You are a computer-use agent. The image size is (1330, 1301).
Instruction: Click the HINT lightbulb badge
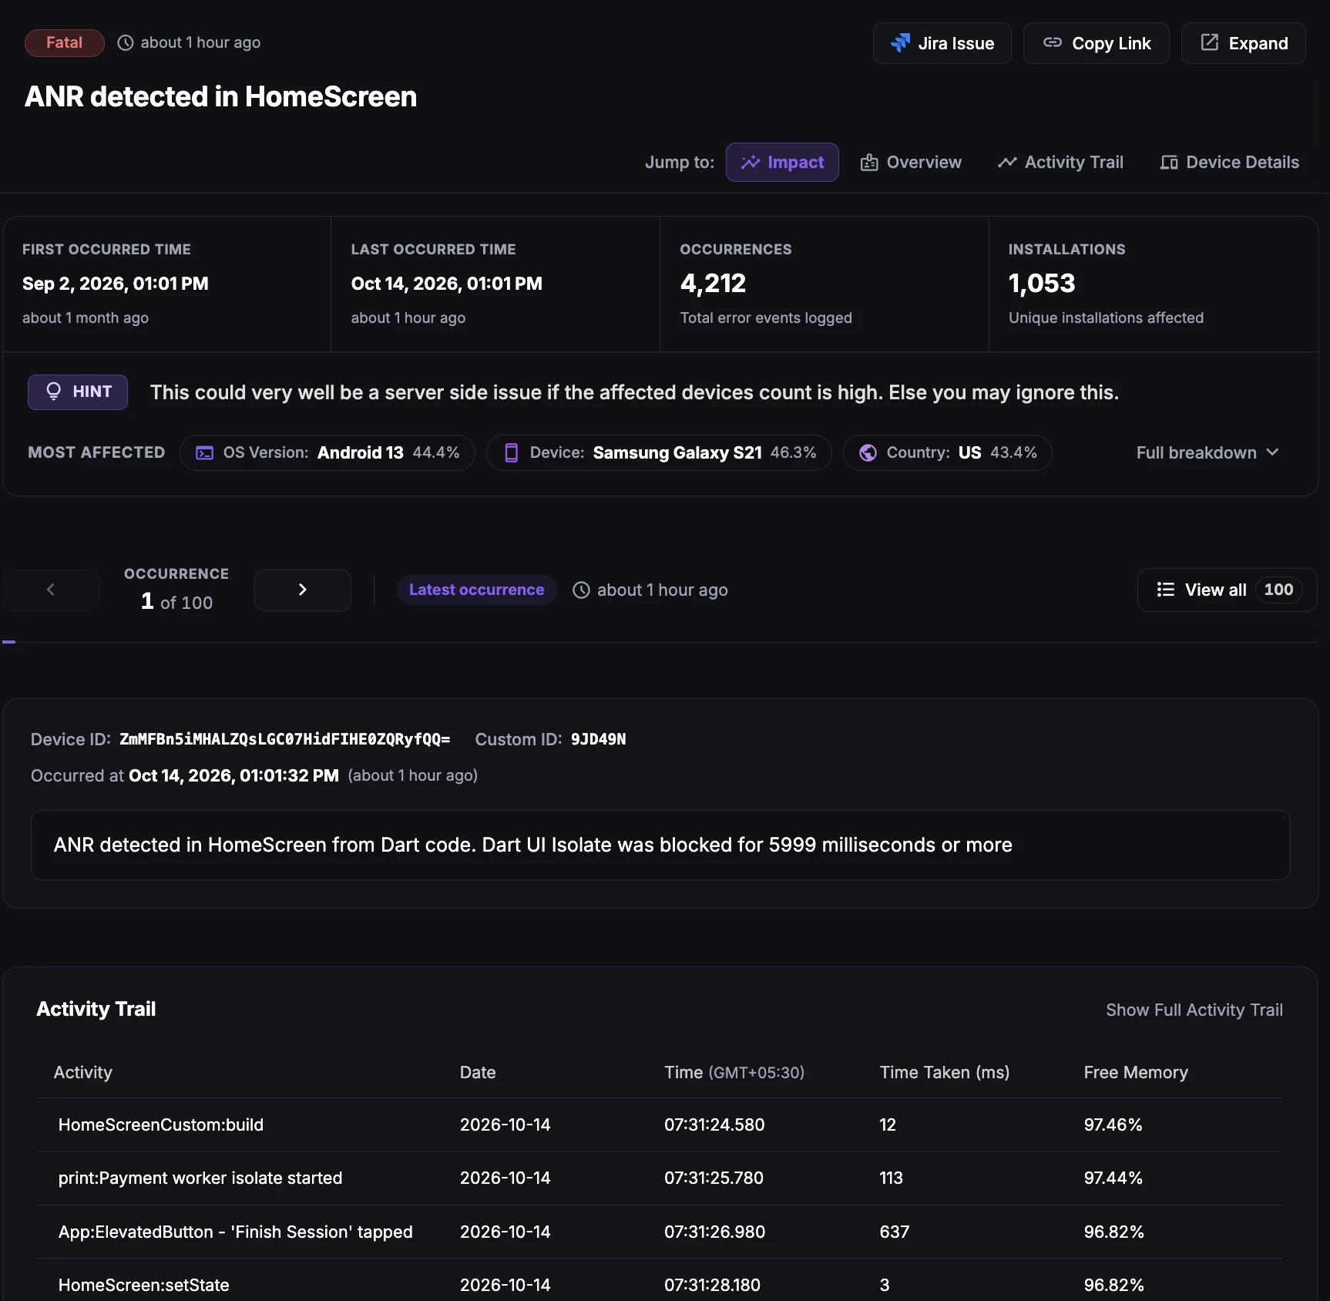78,392
